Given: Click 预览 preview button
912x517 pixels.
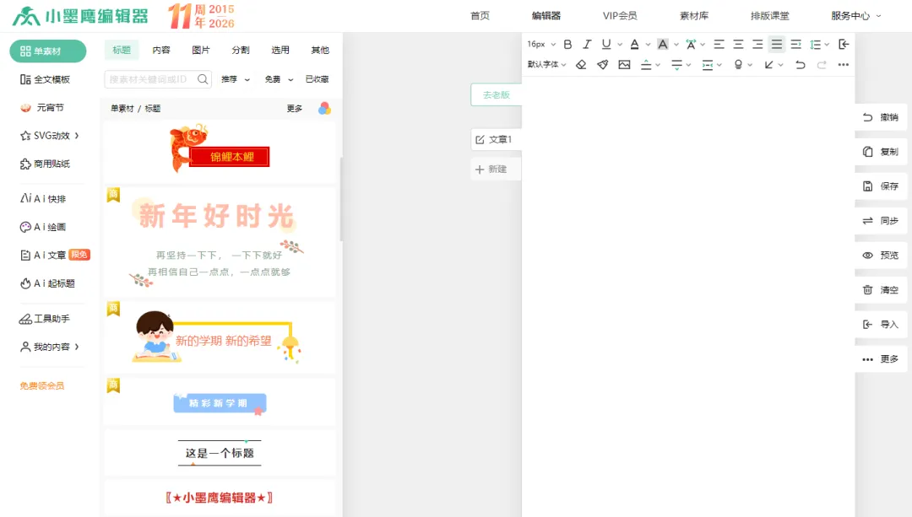Looking at the screenshot, I should pyautogui.click(x=881, y=255).
